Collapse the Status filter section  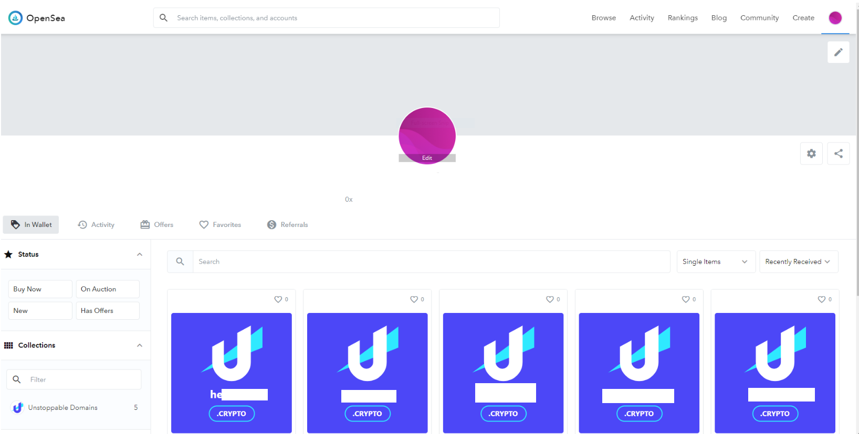pos(140,255)
